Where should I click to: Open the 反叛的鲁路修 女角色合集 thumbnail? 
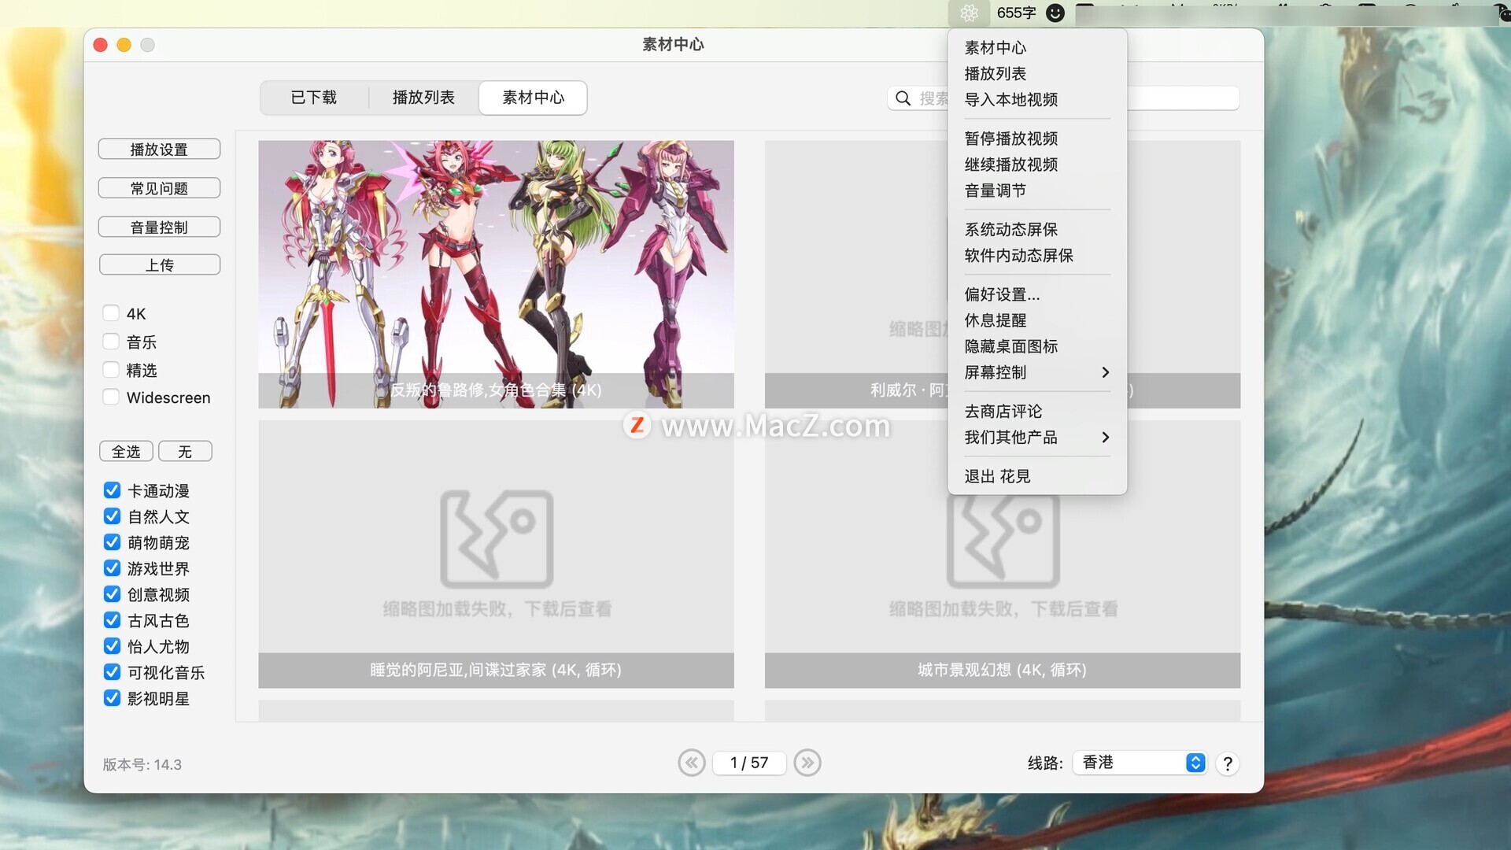(496, 274)
